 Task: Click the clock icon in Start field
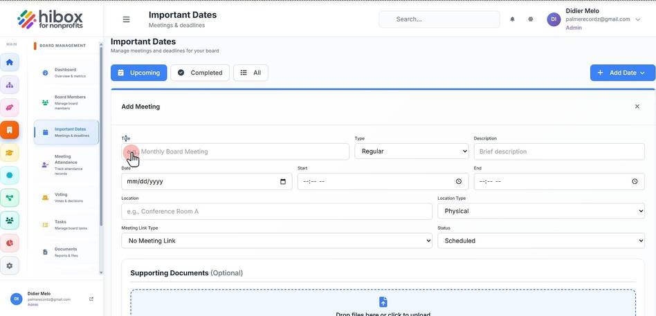click(x=459, y=181)
